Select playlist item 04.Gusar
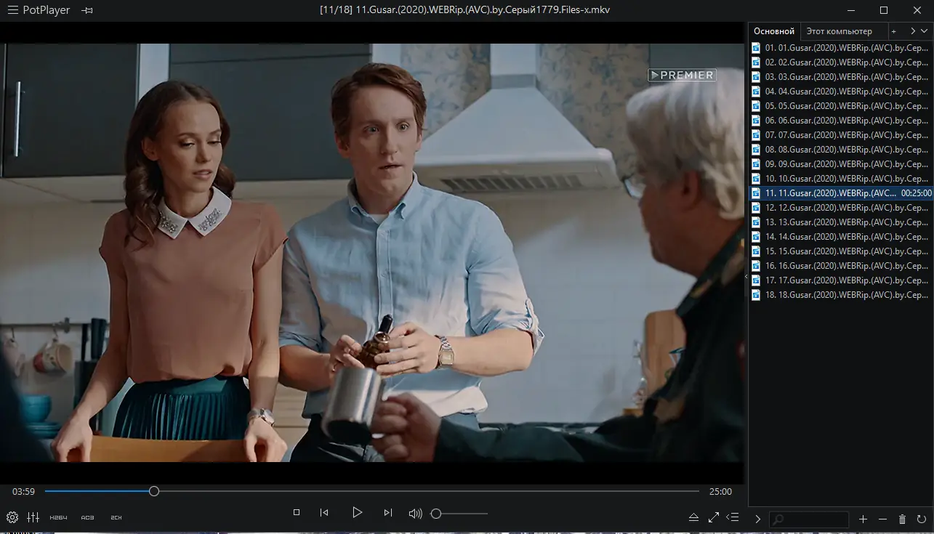The image size is (934, 534). [841, 92]
